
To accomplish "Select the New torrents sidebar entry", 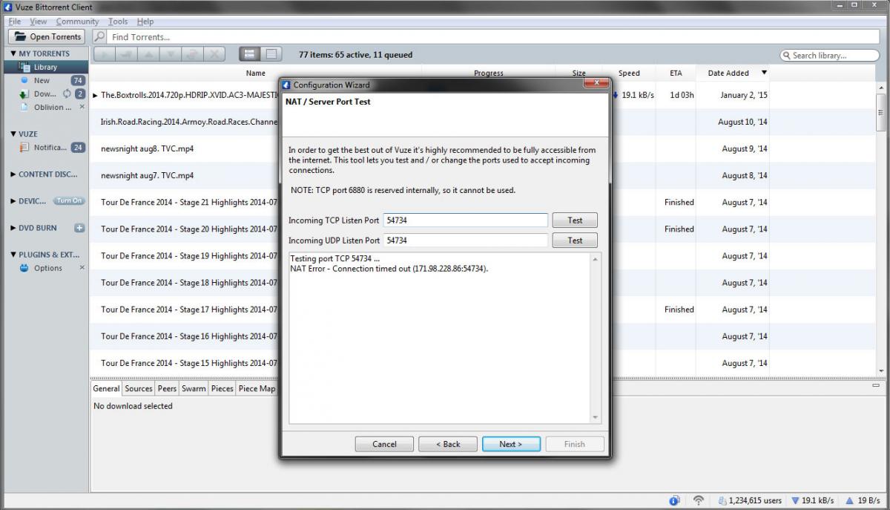I will tap(42, 80).
